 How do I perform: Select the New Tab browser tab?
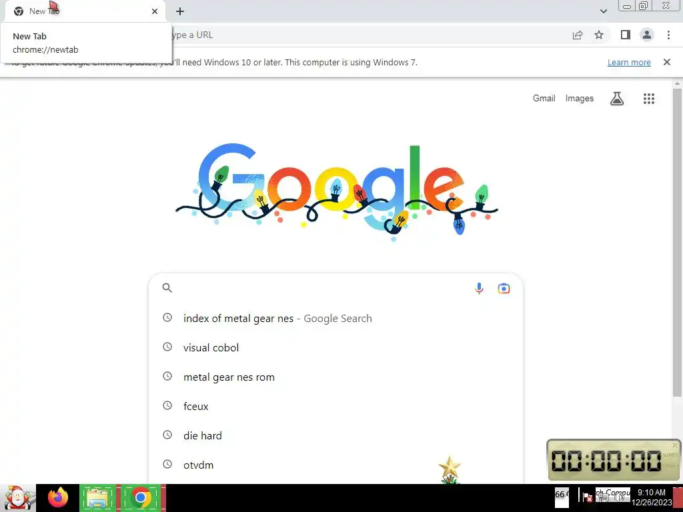(85, 11)
